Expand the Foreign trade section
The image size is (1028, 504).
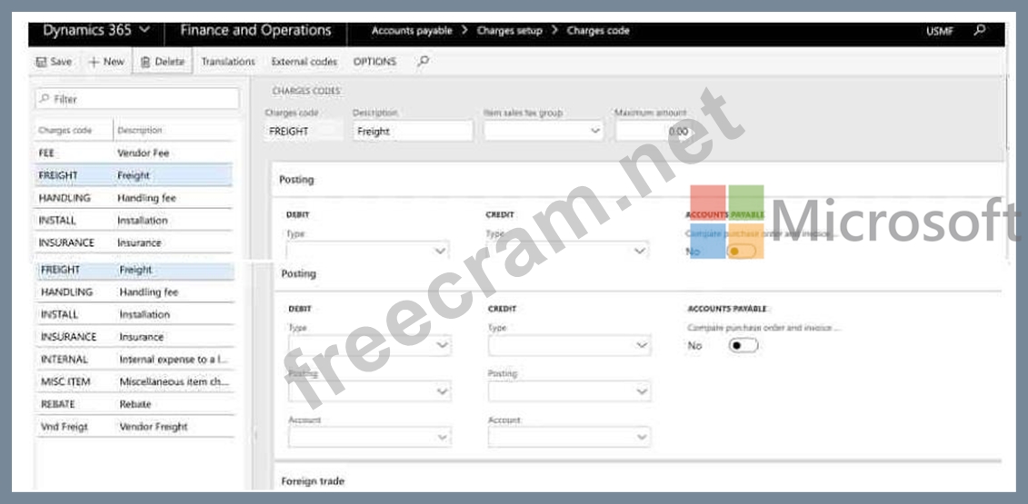tap(313, 481)
